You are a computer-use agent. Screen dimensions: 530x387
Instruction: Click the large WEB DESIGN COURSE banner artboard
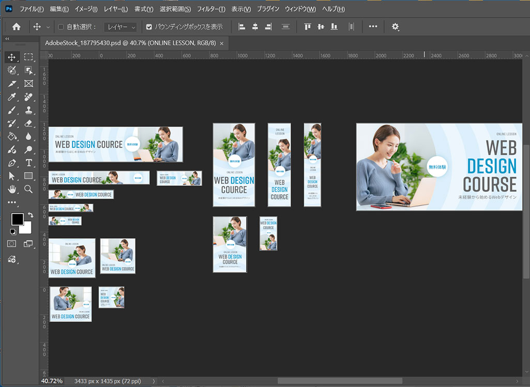pyautogui.click(x=439, y=167)
